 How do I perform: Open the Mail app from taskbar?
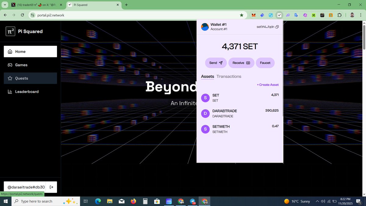pos(121,201)
